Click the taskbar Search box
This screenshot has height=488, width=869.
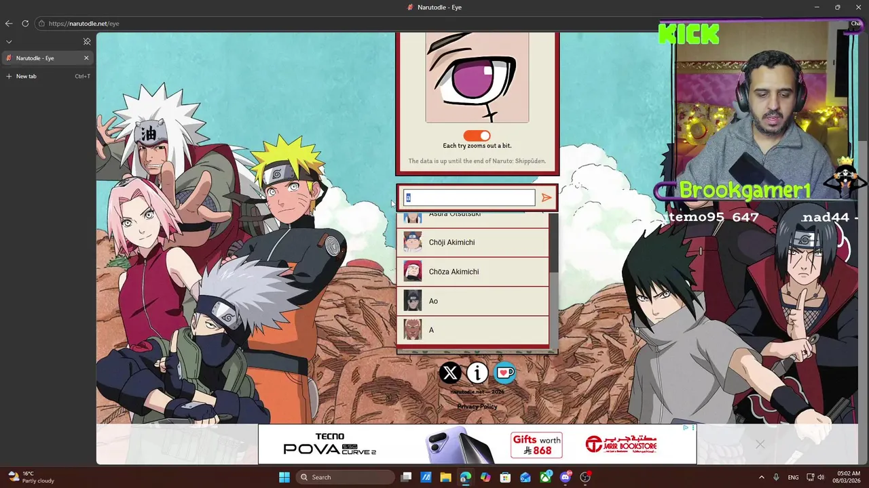tap(346, 477)
